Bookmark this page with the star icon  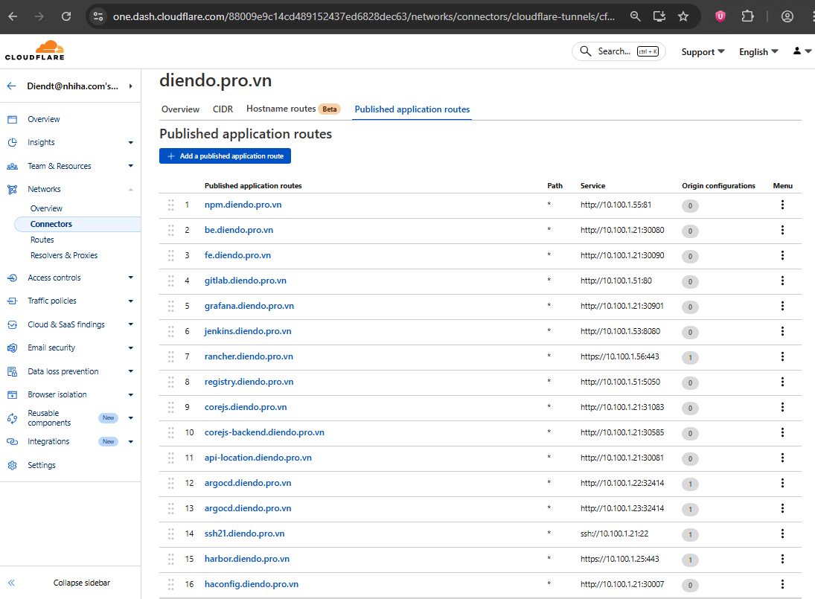pos(683,16)
